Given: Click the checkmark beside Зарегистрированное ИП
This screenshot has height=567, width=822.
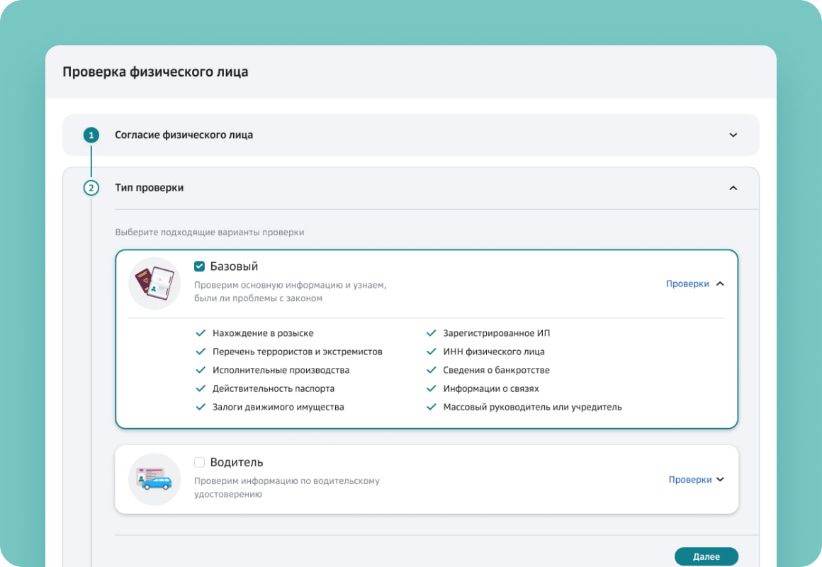Looking at the screenshot, I should coord(431,333).
